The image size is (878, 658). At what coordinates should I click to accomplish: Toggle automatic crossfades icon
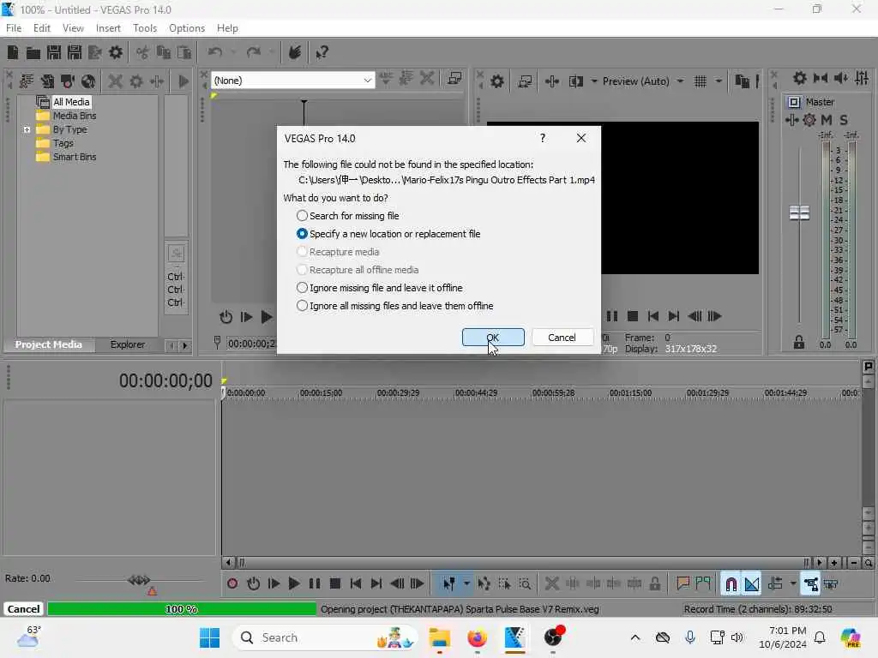coord(751,584)
